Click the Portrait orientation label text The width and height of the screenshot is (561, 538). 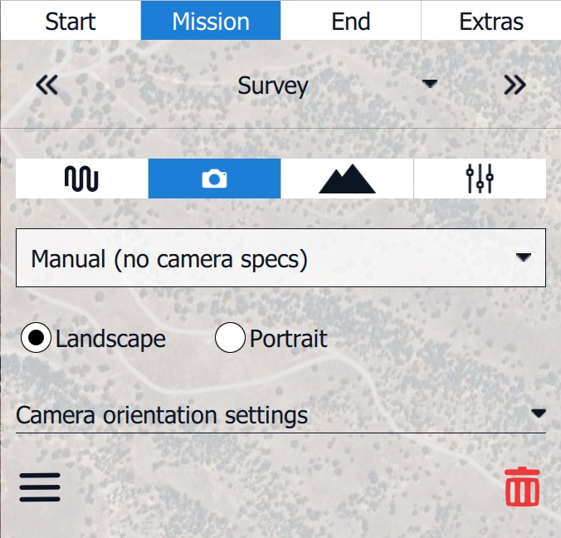point(289,339)
